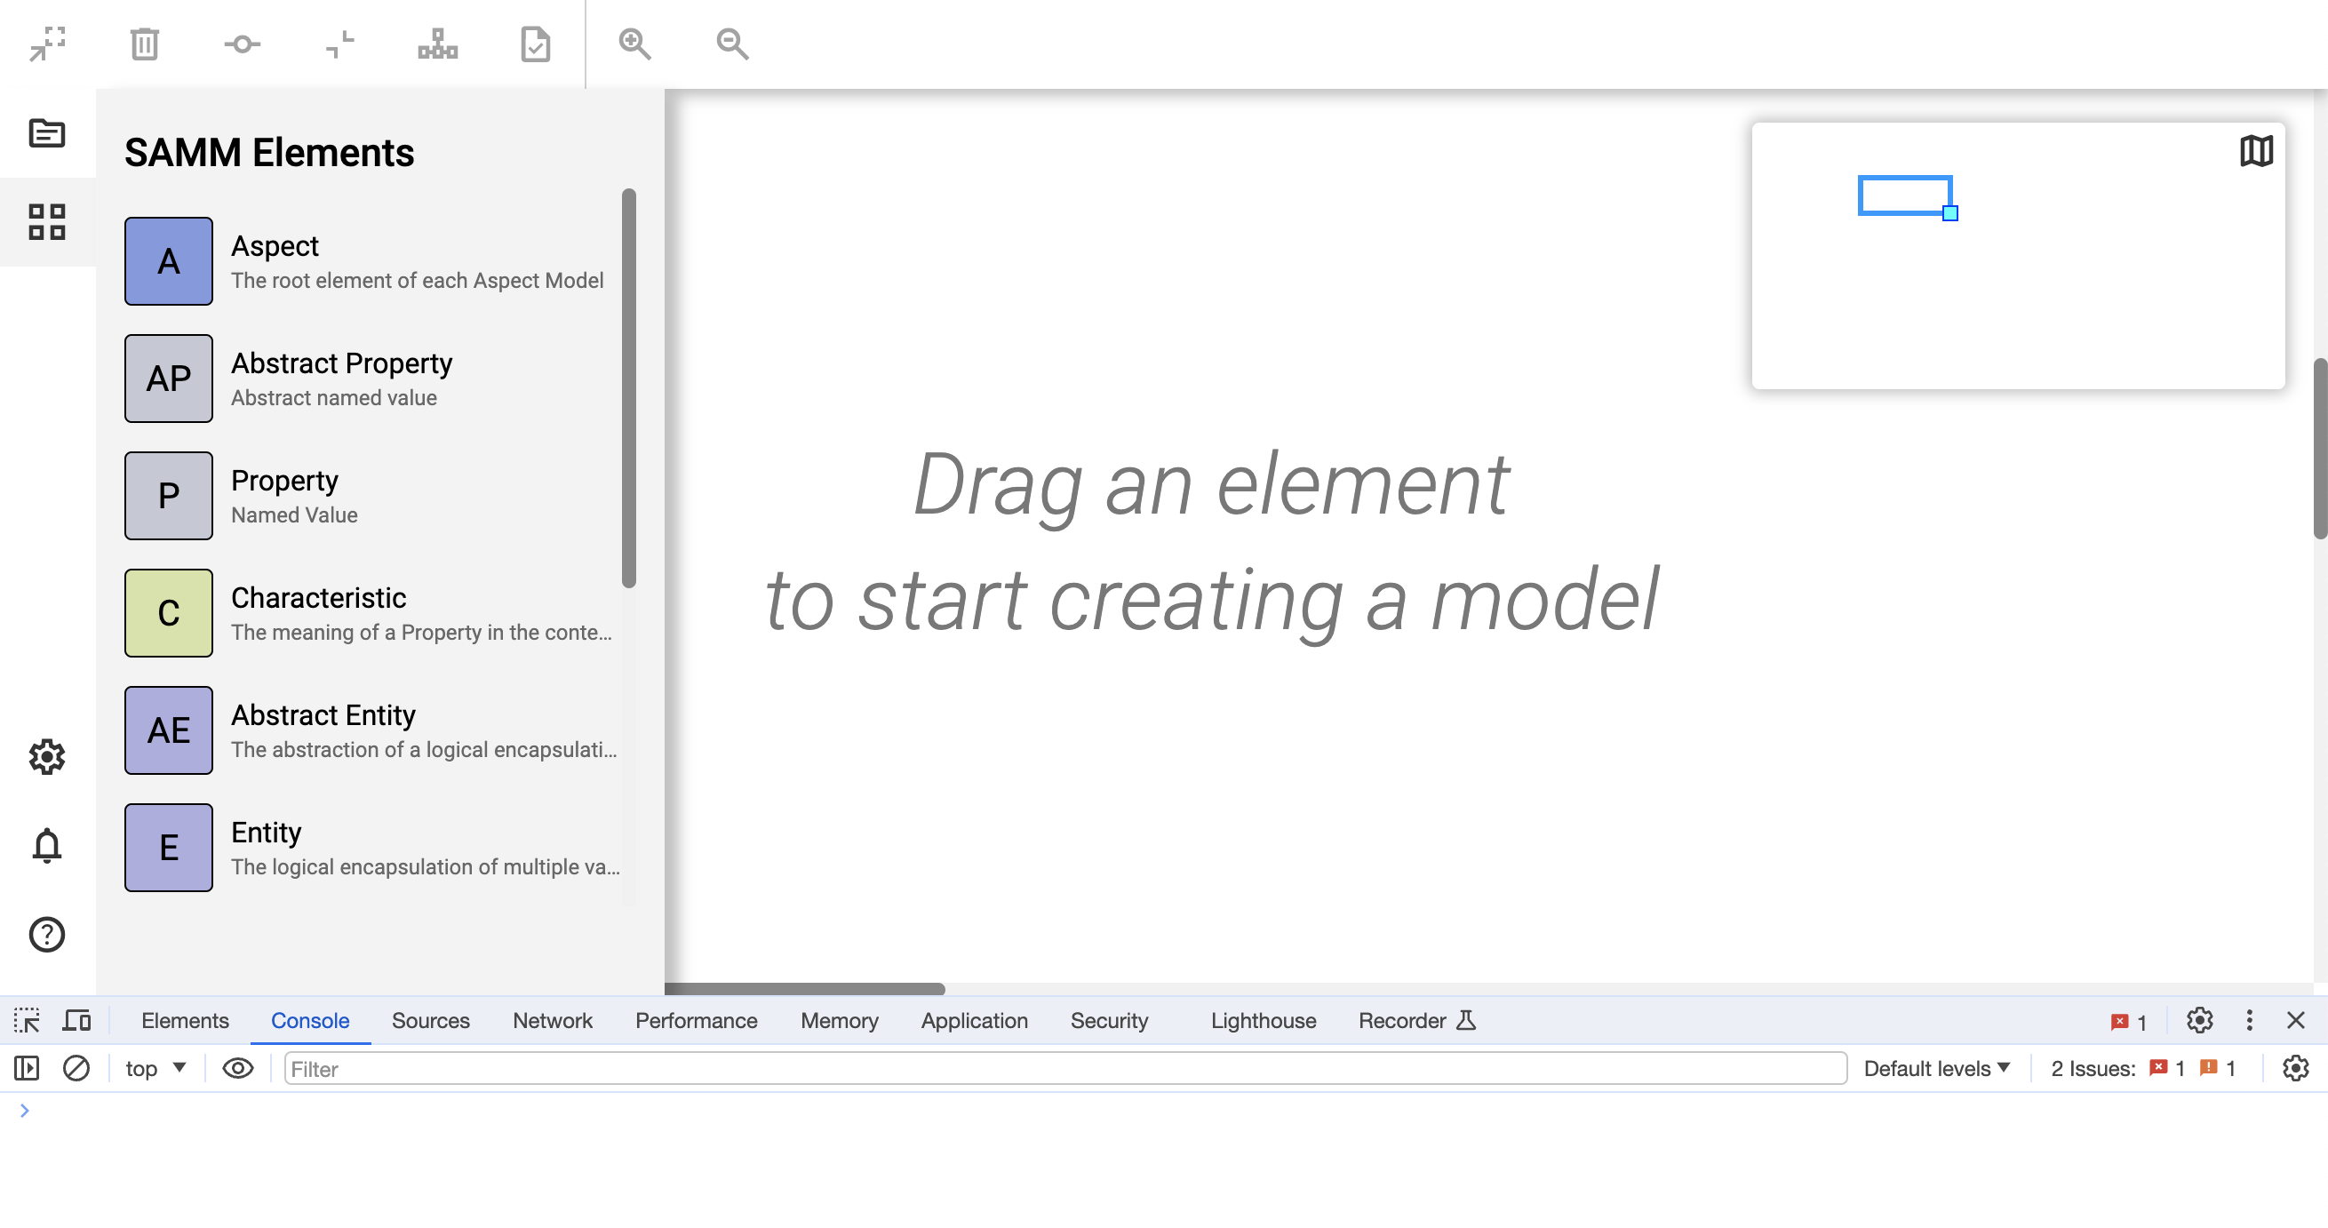
Task: Open the Default levels dropdown
Action: [x=1936, y=1068]
